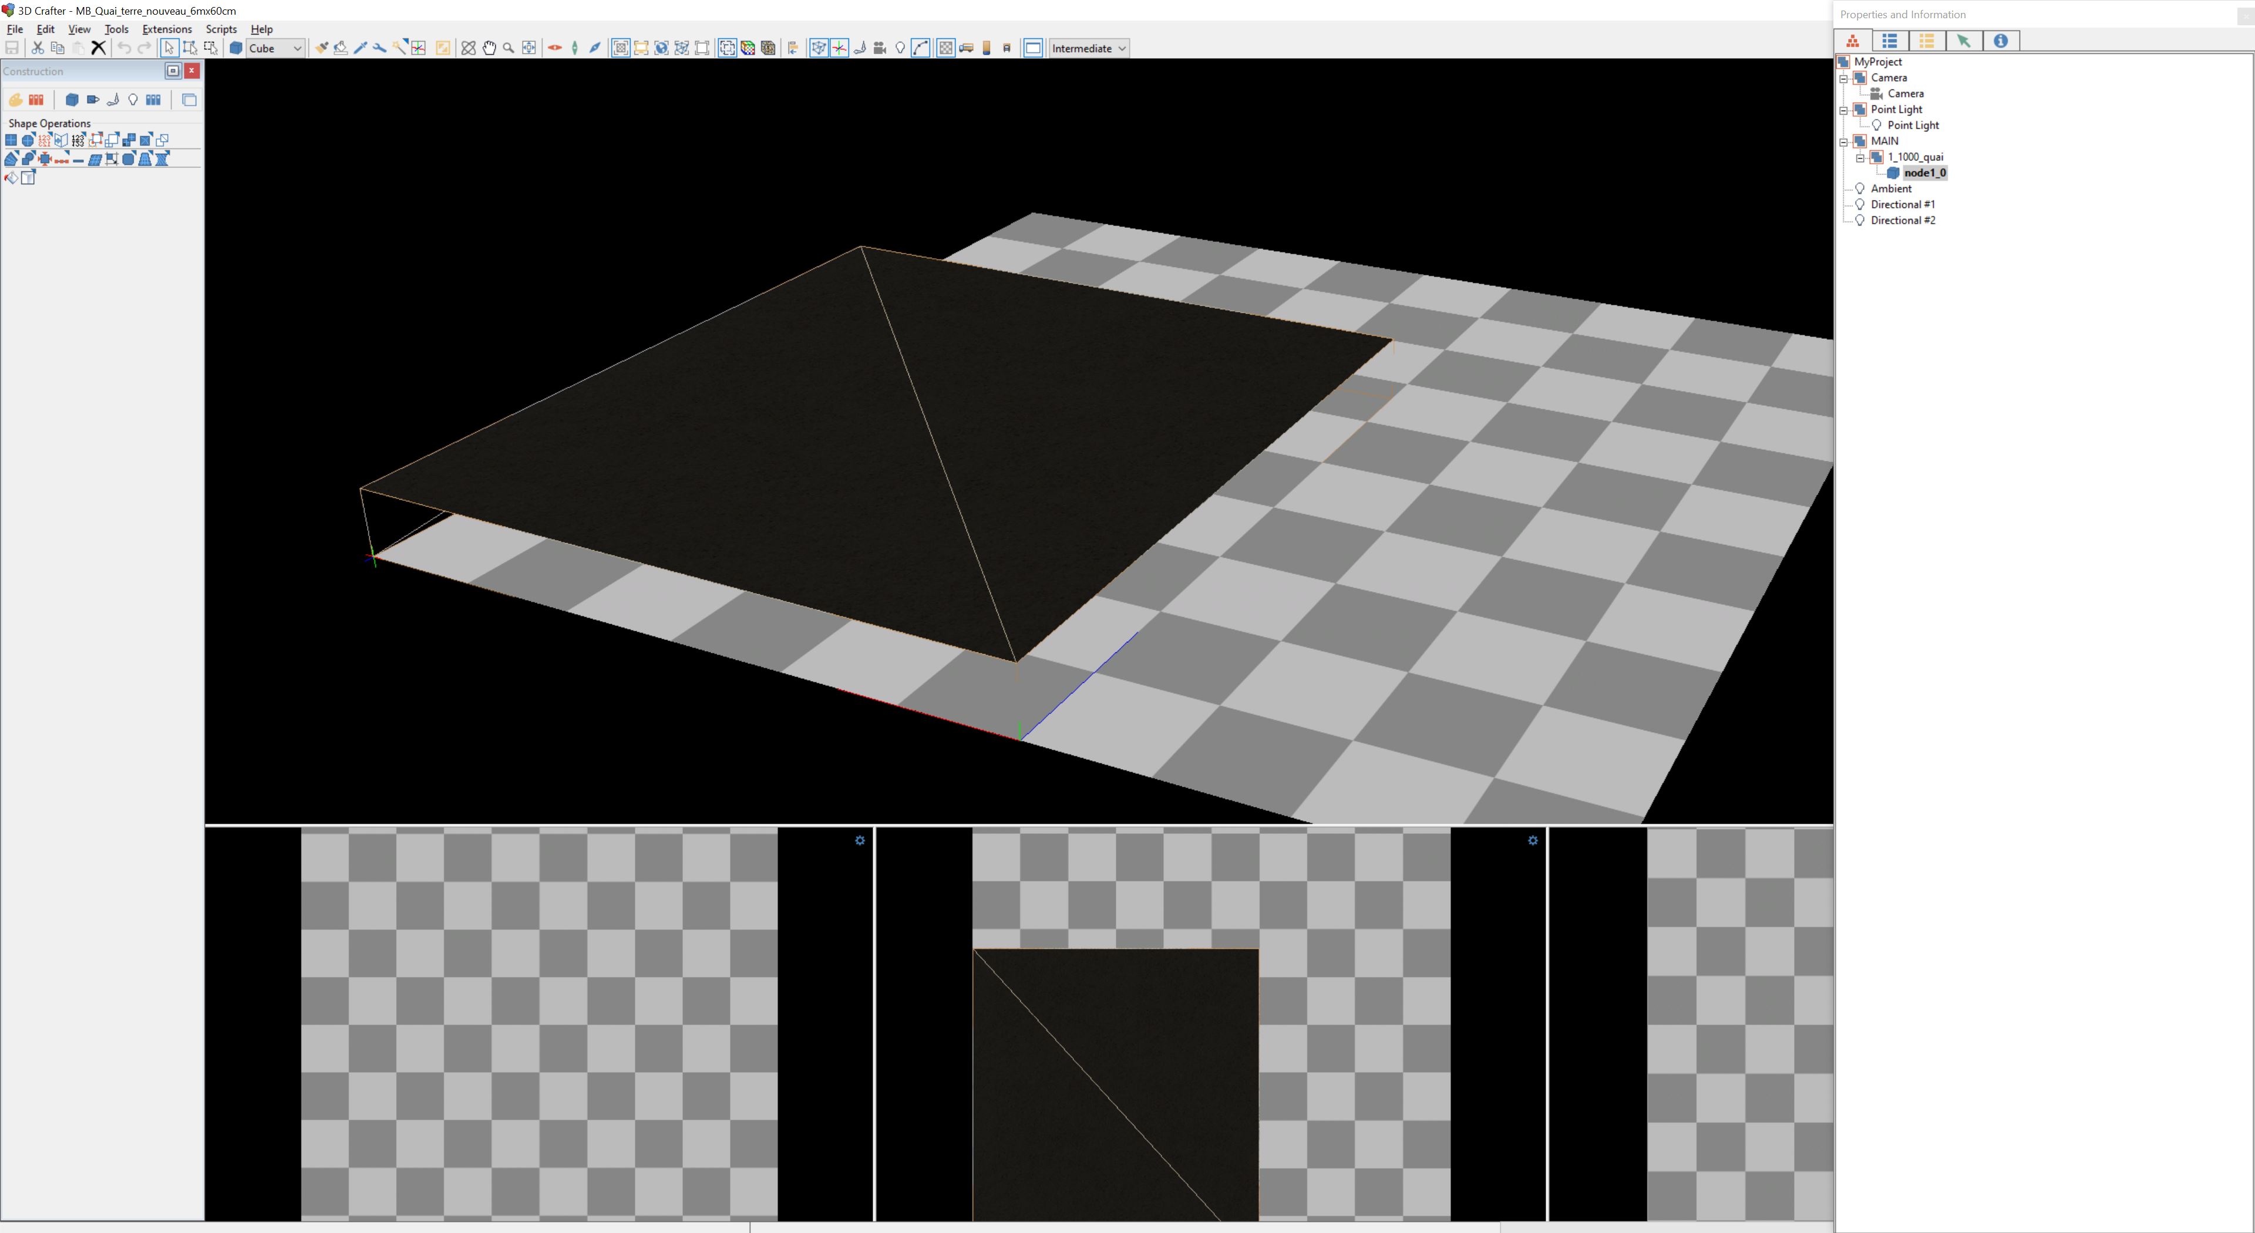Viewport: 2255px width, 1233px height.
Task: Click the paint palette icon in Construction
Action: 15,100
